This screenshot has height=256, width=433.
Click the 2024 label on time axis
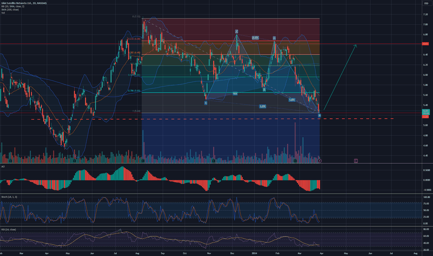tap(255, 253)
